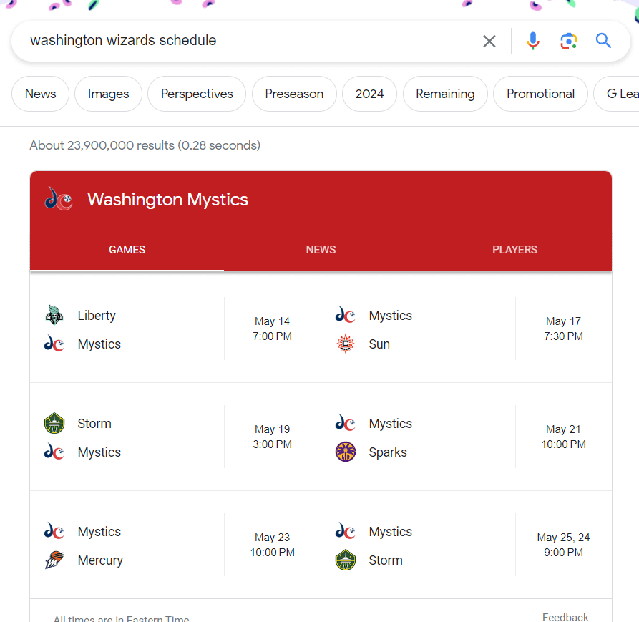Switch to the NEWS tab
The height and width of the screenshot is (622, 639).
pyautogui.click(x=321, y=250)
